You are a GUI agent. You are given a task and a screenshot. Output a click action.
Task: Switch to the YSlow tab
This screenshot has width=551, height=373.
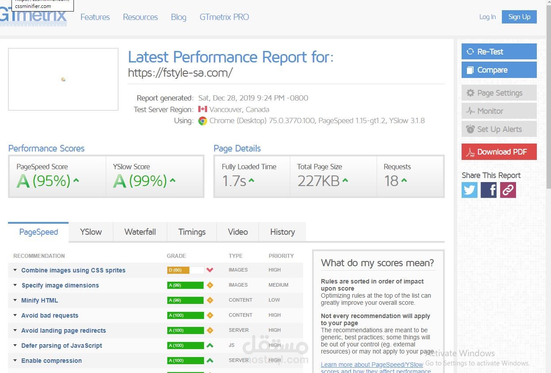[91, 232]
